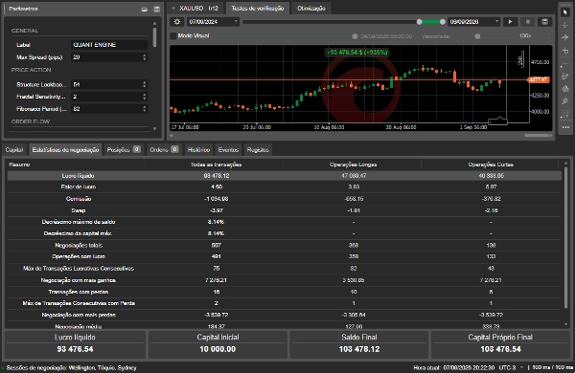The height and width of the screenshot is (373, 575).
Task: Select the pin annotation tool
Action: click(565, 101)
